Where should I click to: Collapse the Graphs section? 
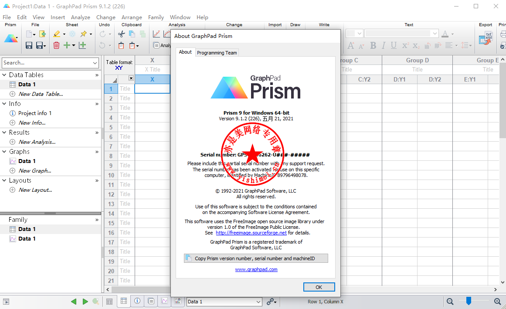tap(4, 151)
